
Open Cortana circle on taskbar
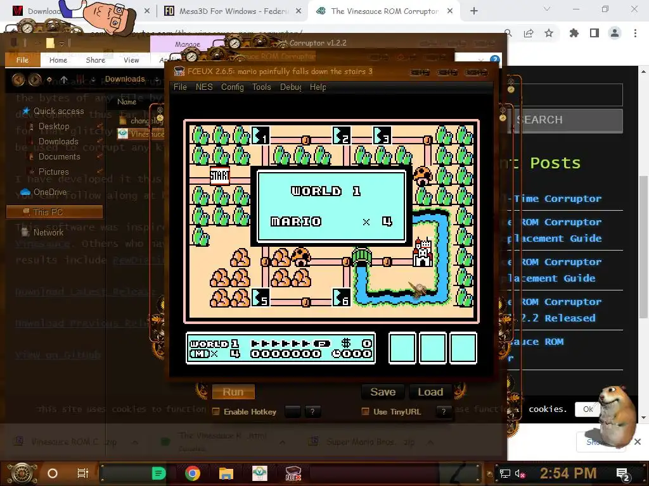(53, 473)
